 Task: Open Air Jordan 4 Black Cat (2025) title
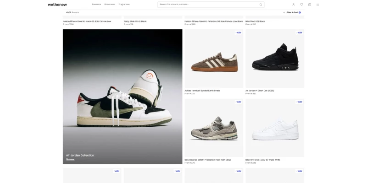click(x=260, y=91)
